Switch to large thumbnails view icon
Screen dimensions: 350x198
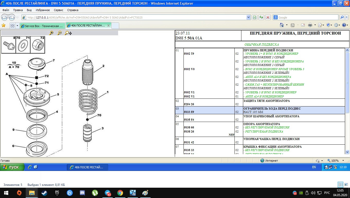tap(346, 185)
